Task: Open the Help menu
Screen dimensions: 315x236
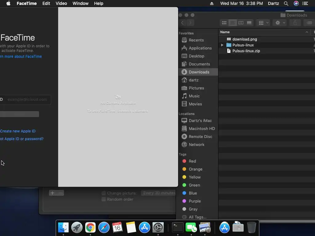Action: click(x=99, y=3)
